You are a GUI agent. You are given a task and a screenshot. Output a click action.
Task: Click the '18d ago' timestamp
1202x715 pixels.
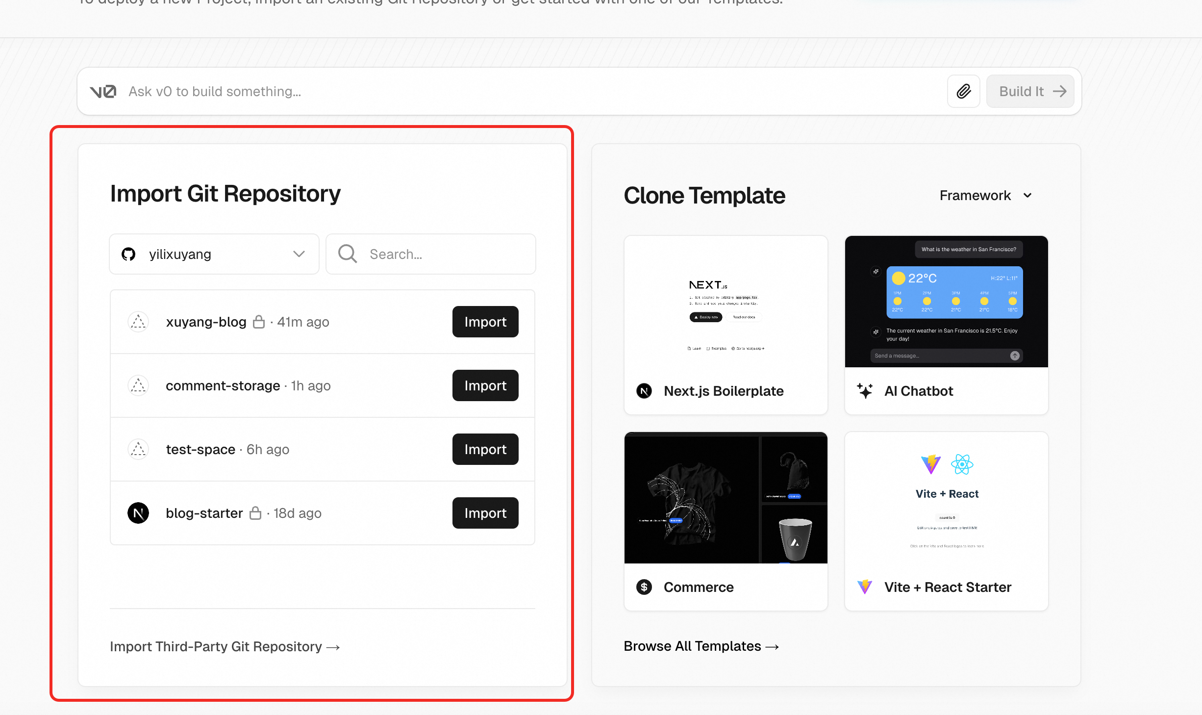297,513
